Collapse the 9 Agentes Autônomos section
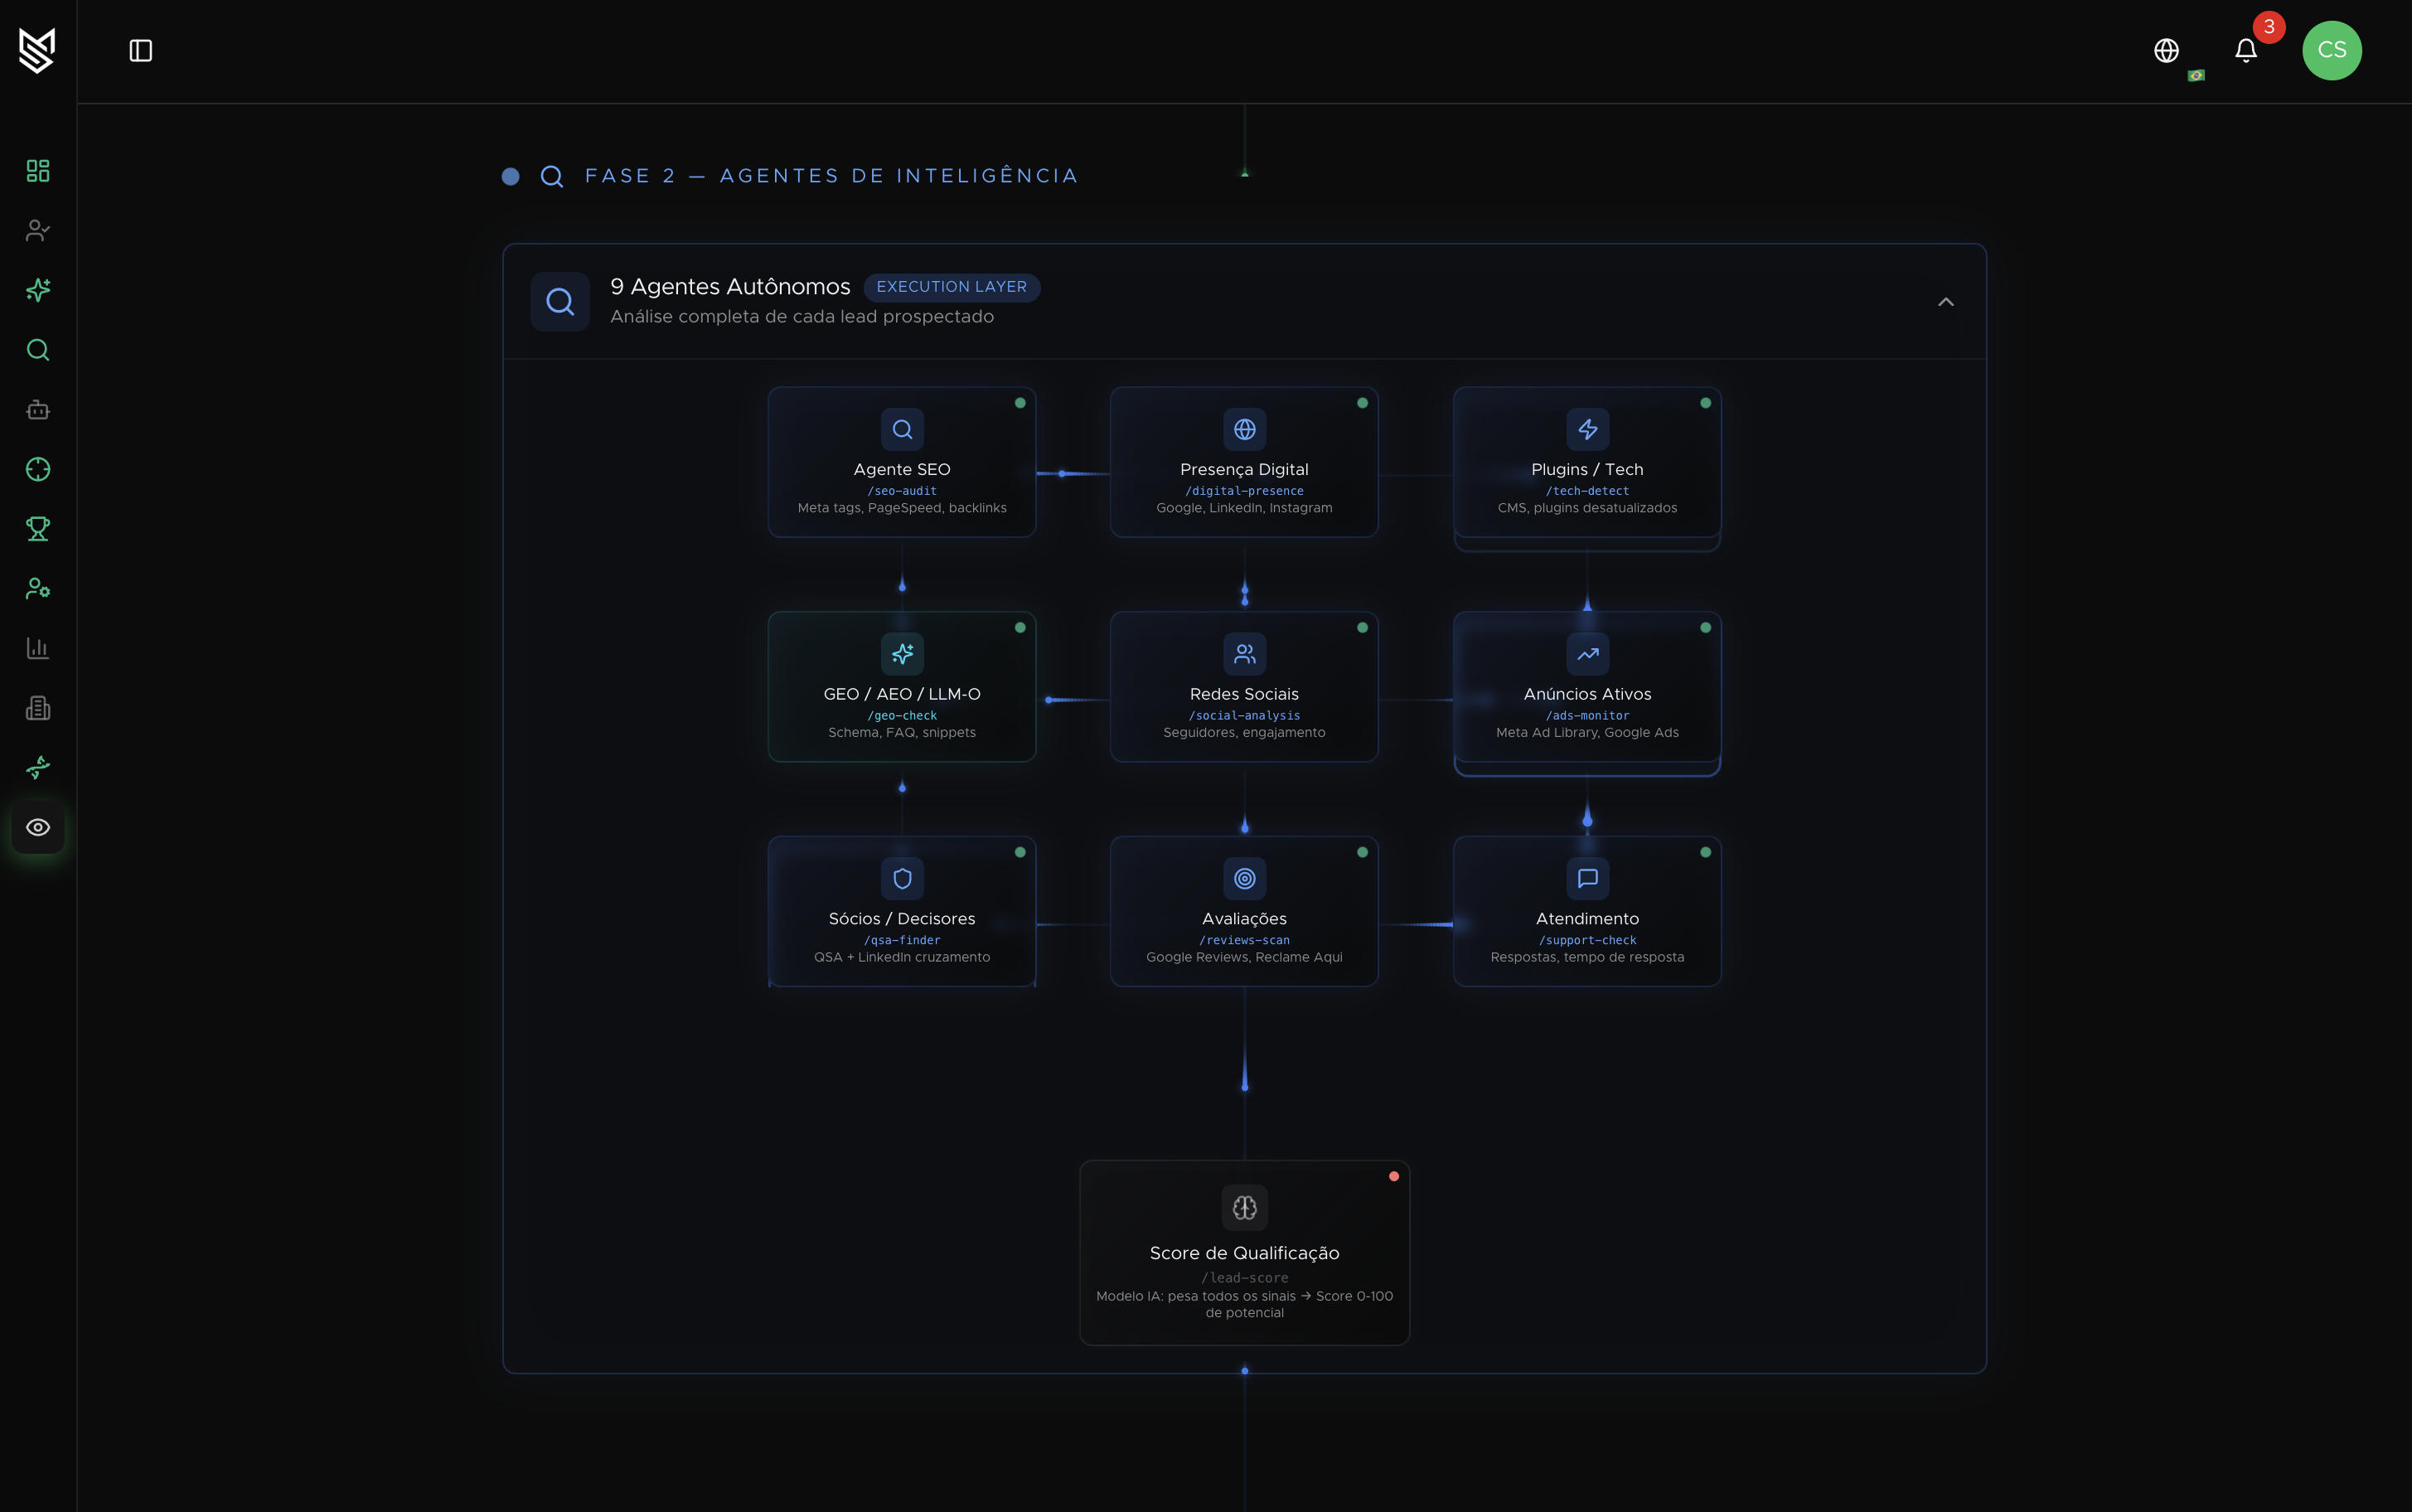Screen dimensions: 2412x1512 point(1945,302)
